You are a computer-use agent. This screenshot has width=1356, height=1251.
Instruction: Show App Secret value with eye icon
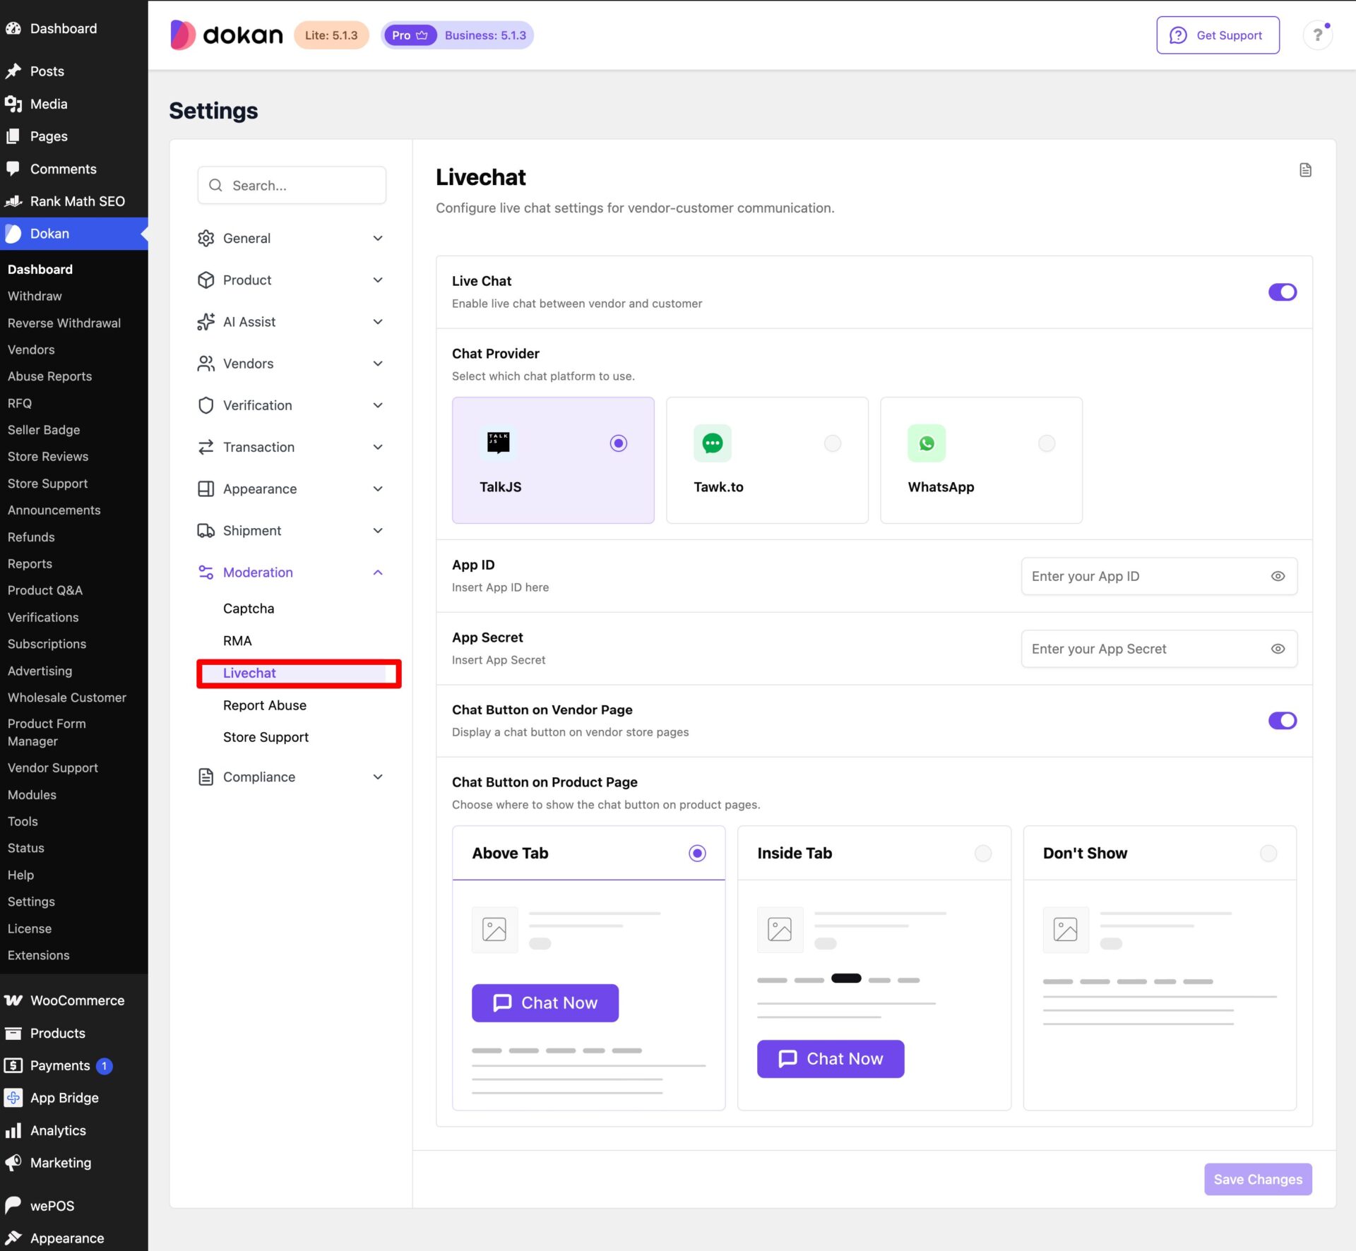[1278, 649]
